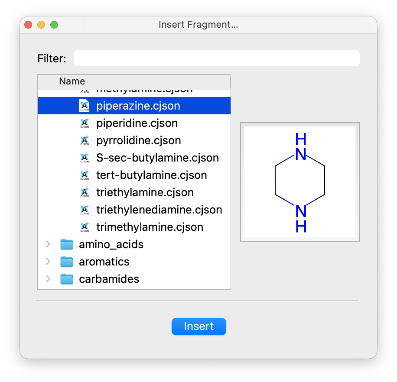Select the triethylenediamine.cjson entry name
397x382 pixels.
coord(159,210)
